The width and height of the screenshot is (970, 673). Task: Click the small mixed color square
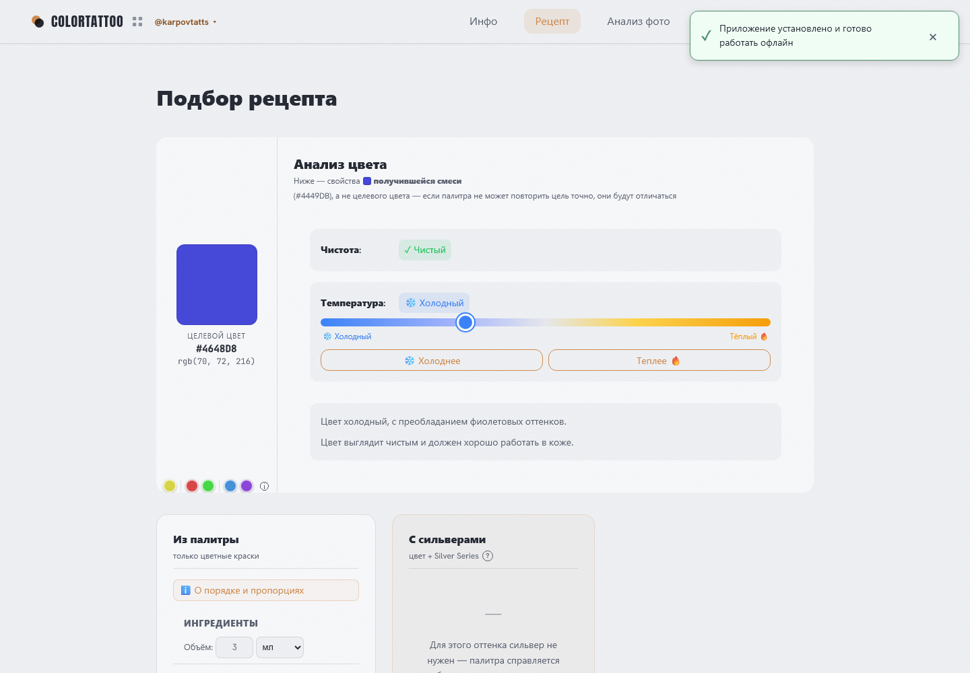[x=367, y=181]
